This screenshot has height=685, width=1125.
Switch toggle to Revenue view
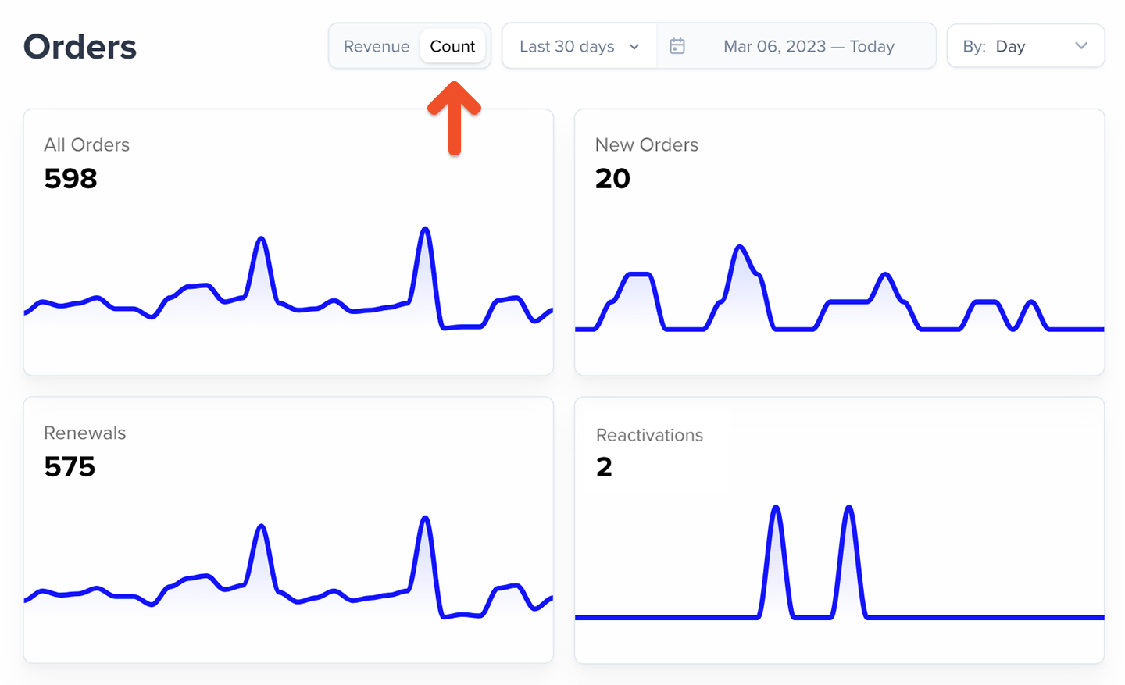[x=377, y=46]
